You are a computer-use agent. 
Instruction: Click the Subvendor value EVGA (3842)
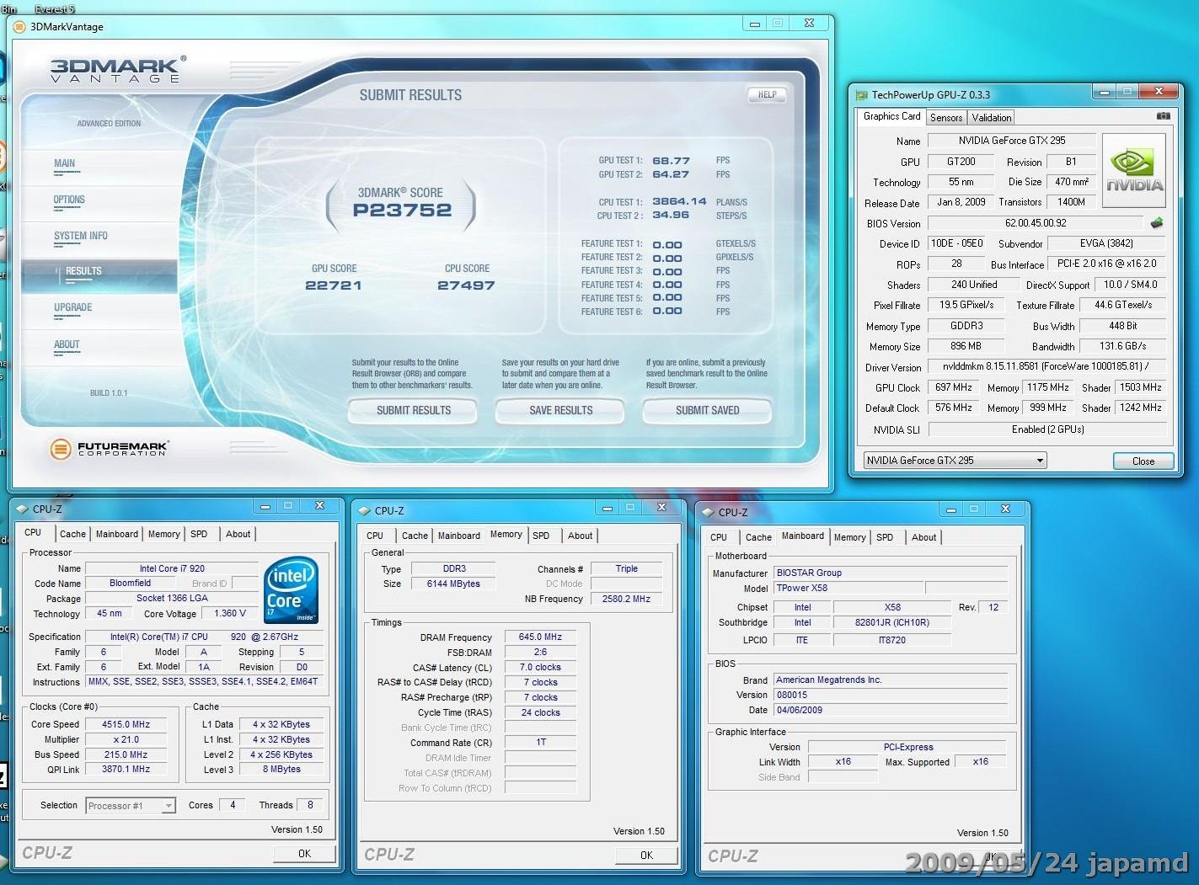1106,243
